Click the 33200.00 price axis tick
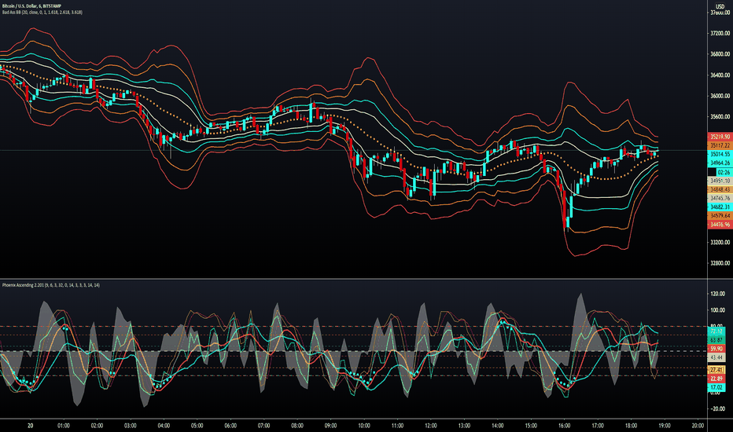The width and height of the screenshot is (733, 432). (720, 243)
